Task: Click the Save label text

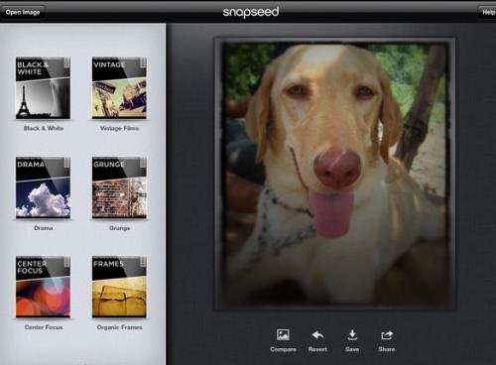Action: pyautogui.click(x=352, y=349)
